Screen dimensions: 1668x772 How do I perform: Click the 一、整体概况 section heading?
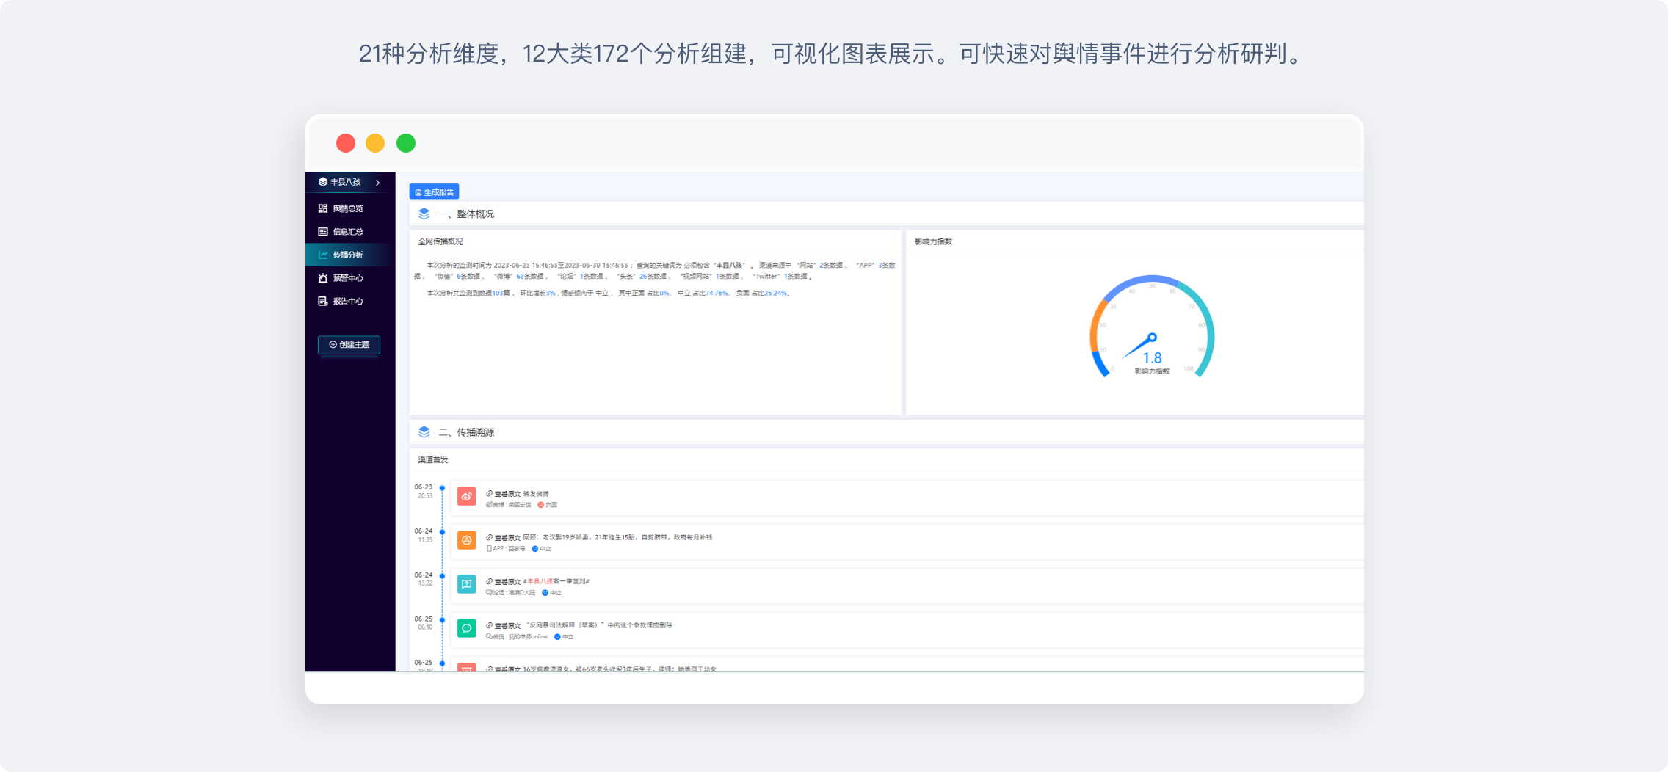466,214
